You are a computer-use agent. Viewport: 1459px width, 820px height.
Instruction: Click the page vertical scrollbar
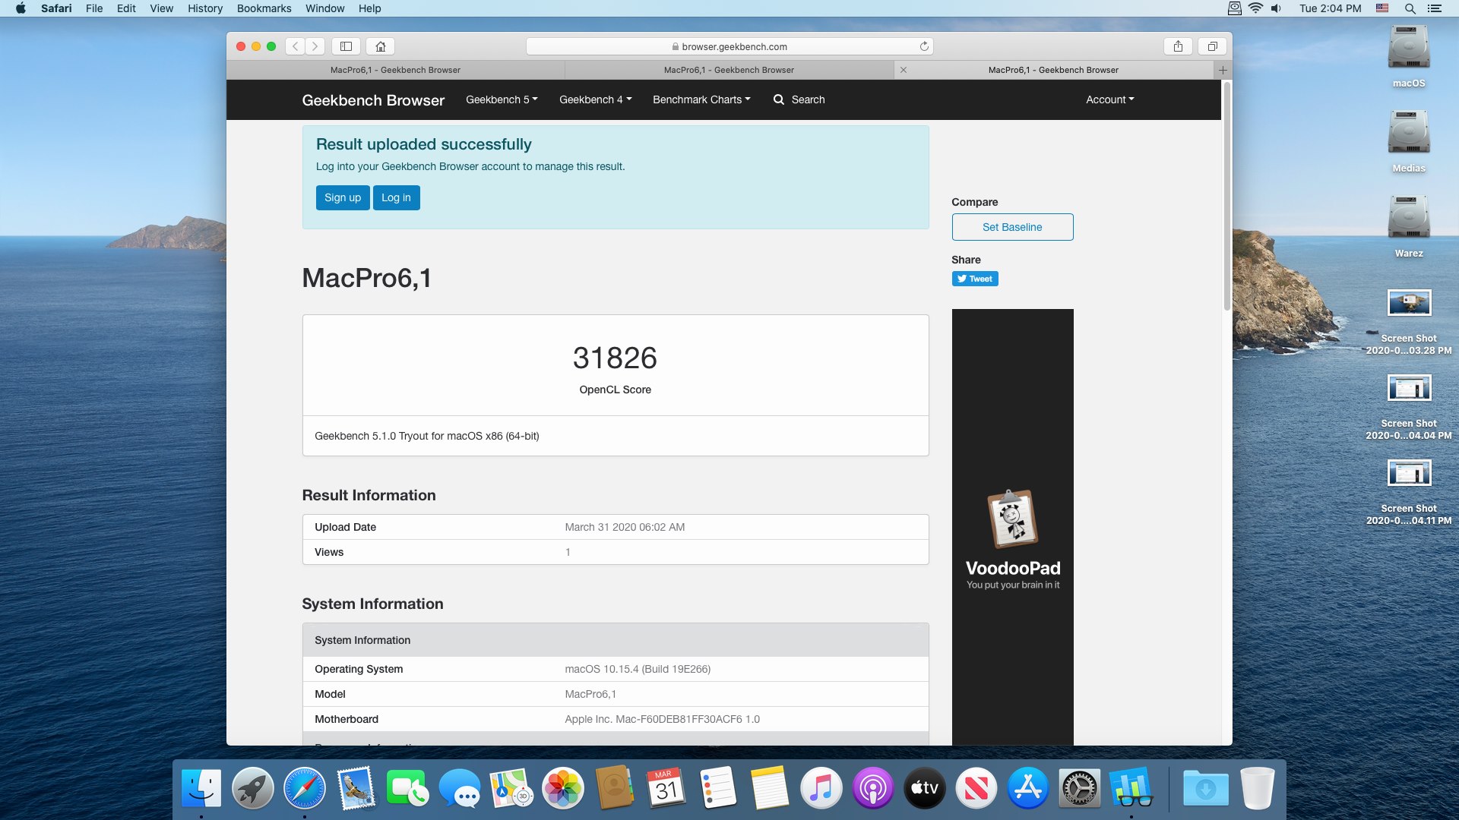(x=1226, y=196)
